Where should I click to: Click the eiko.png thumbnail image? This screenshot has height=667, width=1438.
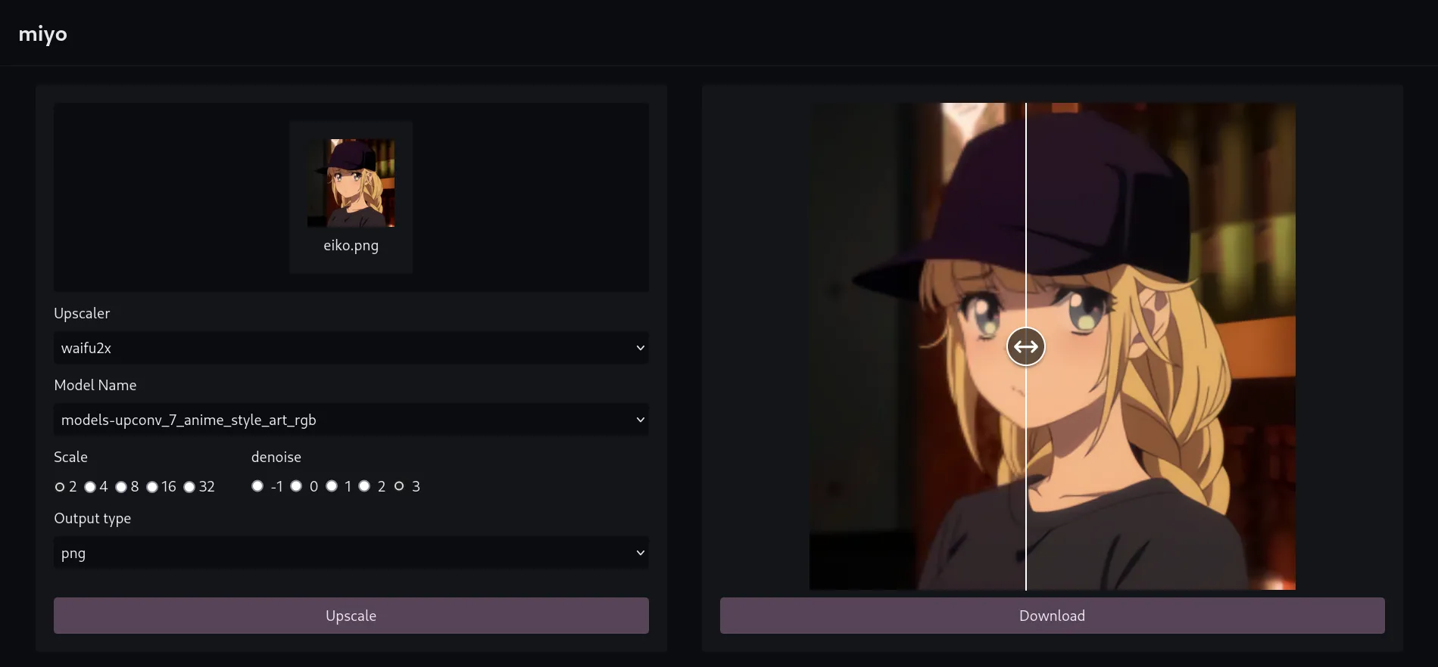351,183
